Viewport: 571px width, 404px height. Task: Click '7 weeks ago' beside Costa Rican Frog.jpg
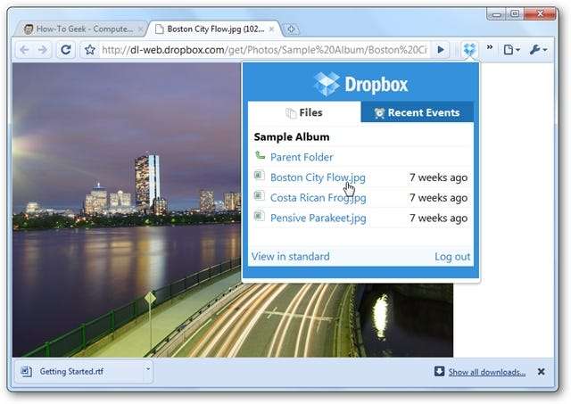(x=438, y=198)
